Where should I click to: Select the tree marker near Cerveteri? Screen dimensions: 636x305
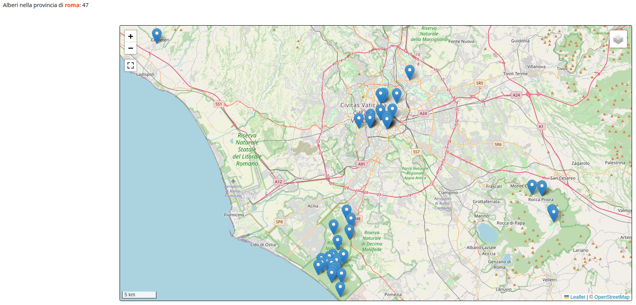pyautogui.click(x=157, y=35)
